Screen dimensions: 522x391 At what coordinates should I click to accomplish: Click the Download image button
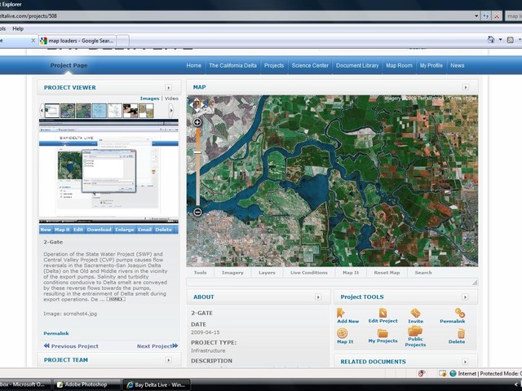click(x=99, y=230)
